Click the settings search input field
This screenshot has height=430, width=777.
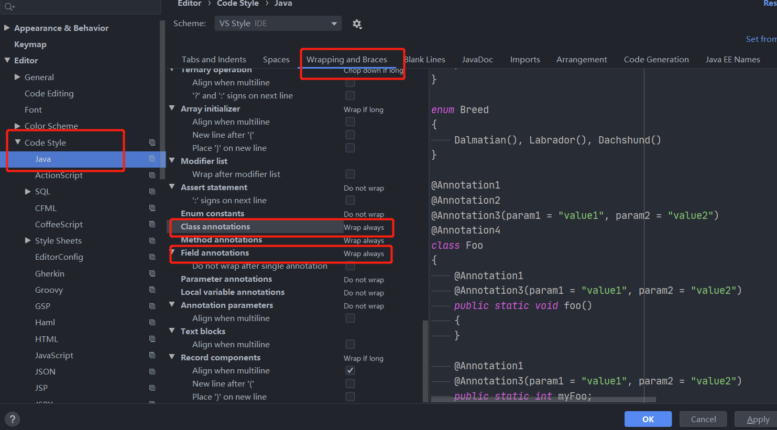(x=80, y=6)
